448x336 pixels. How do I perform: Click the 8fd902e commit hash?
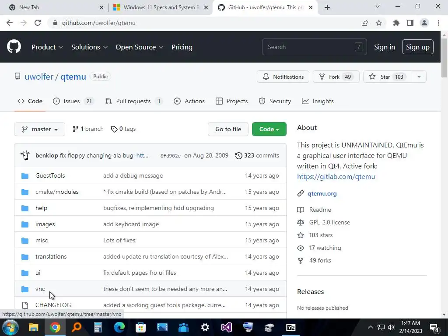coord(170,156)
